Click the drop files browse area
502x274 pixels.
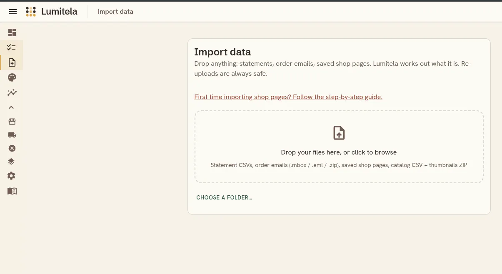[339, 147]
